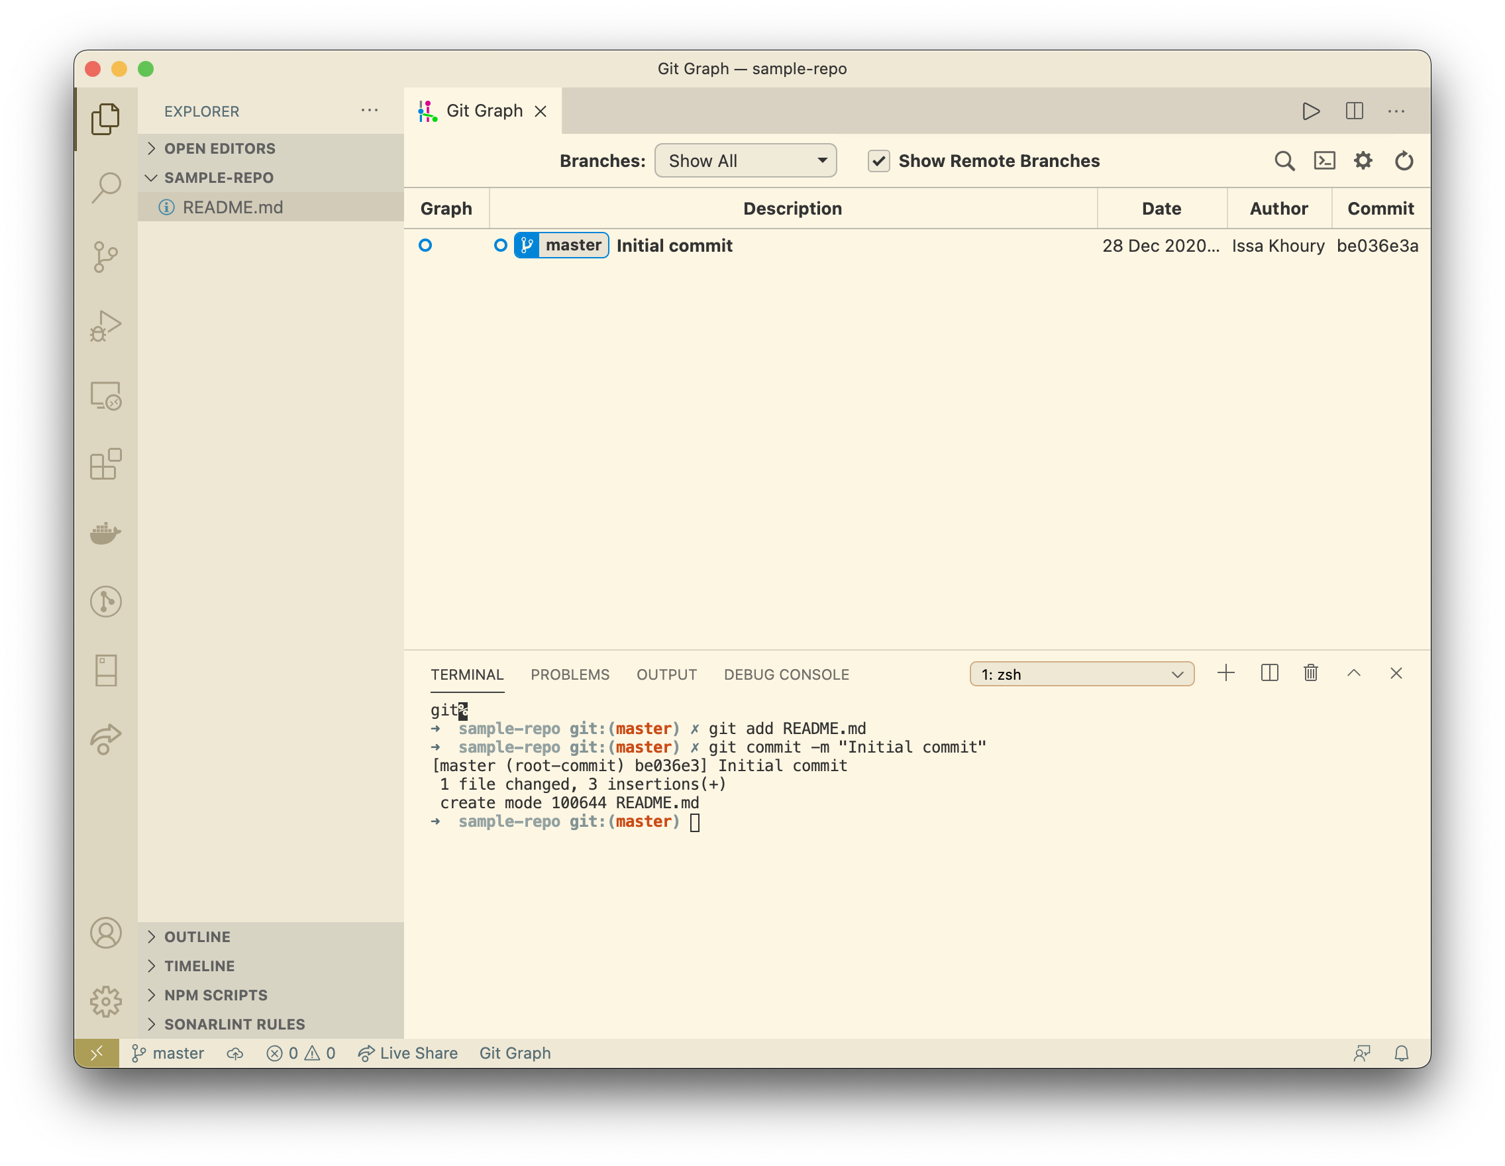Screen dimensions: 1505x1166
Task: Open terminal icon in Git Graph toolbar
Action: click(1323, 161)
